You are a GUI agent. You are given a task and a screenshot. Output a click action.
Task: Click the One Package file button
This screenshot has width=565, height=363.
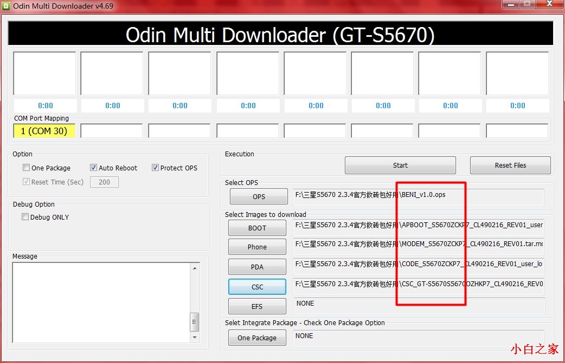pos(257,338)
